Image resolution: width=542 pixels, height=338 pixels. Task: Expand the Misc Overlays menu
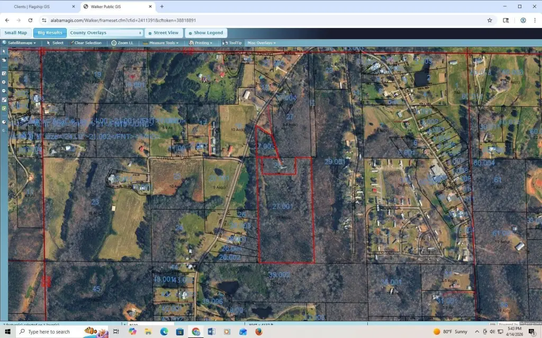click(261, 43)
